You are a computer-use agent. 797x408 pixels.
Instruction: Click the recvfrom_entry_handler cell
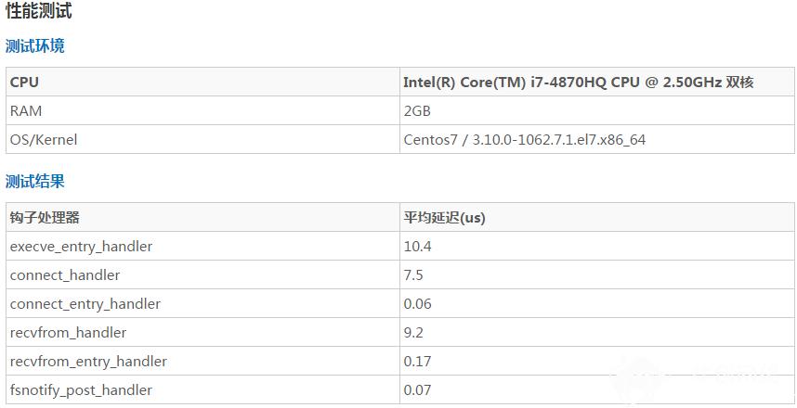click(x=203, y=362)
